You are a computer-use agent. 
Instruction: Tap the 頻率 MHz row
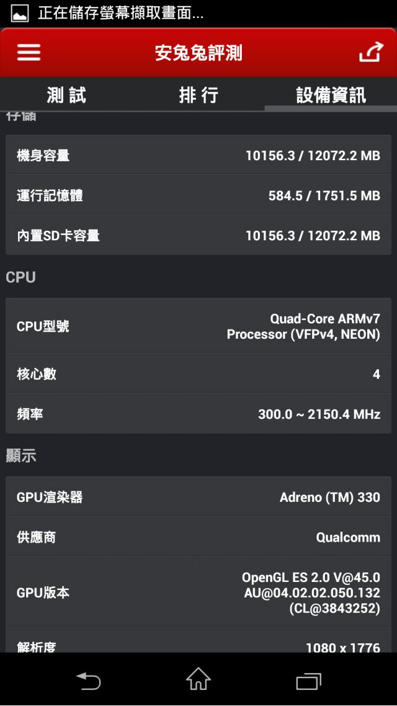point(198,414)
